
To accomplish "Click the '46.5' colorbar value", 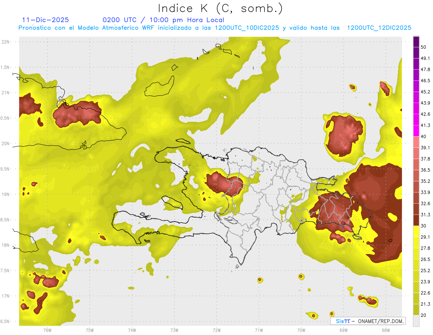I will [425, 81].
